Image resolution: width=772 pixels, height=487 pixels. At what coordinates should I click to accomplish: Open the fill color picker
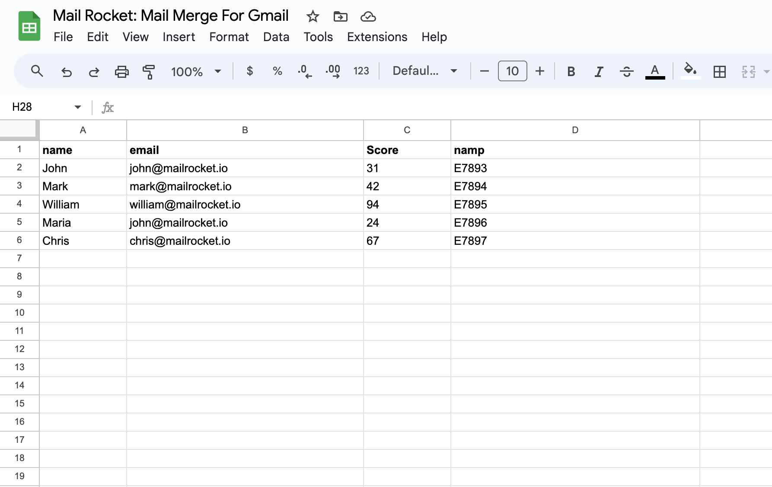(x=690, y=70)
